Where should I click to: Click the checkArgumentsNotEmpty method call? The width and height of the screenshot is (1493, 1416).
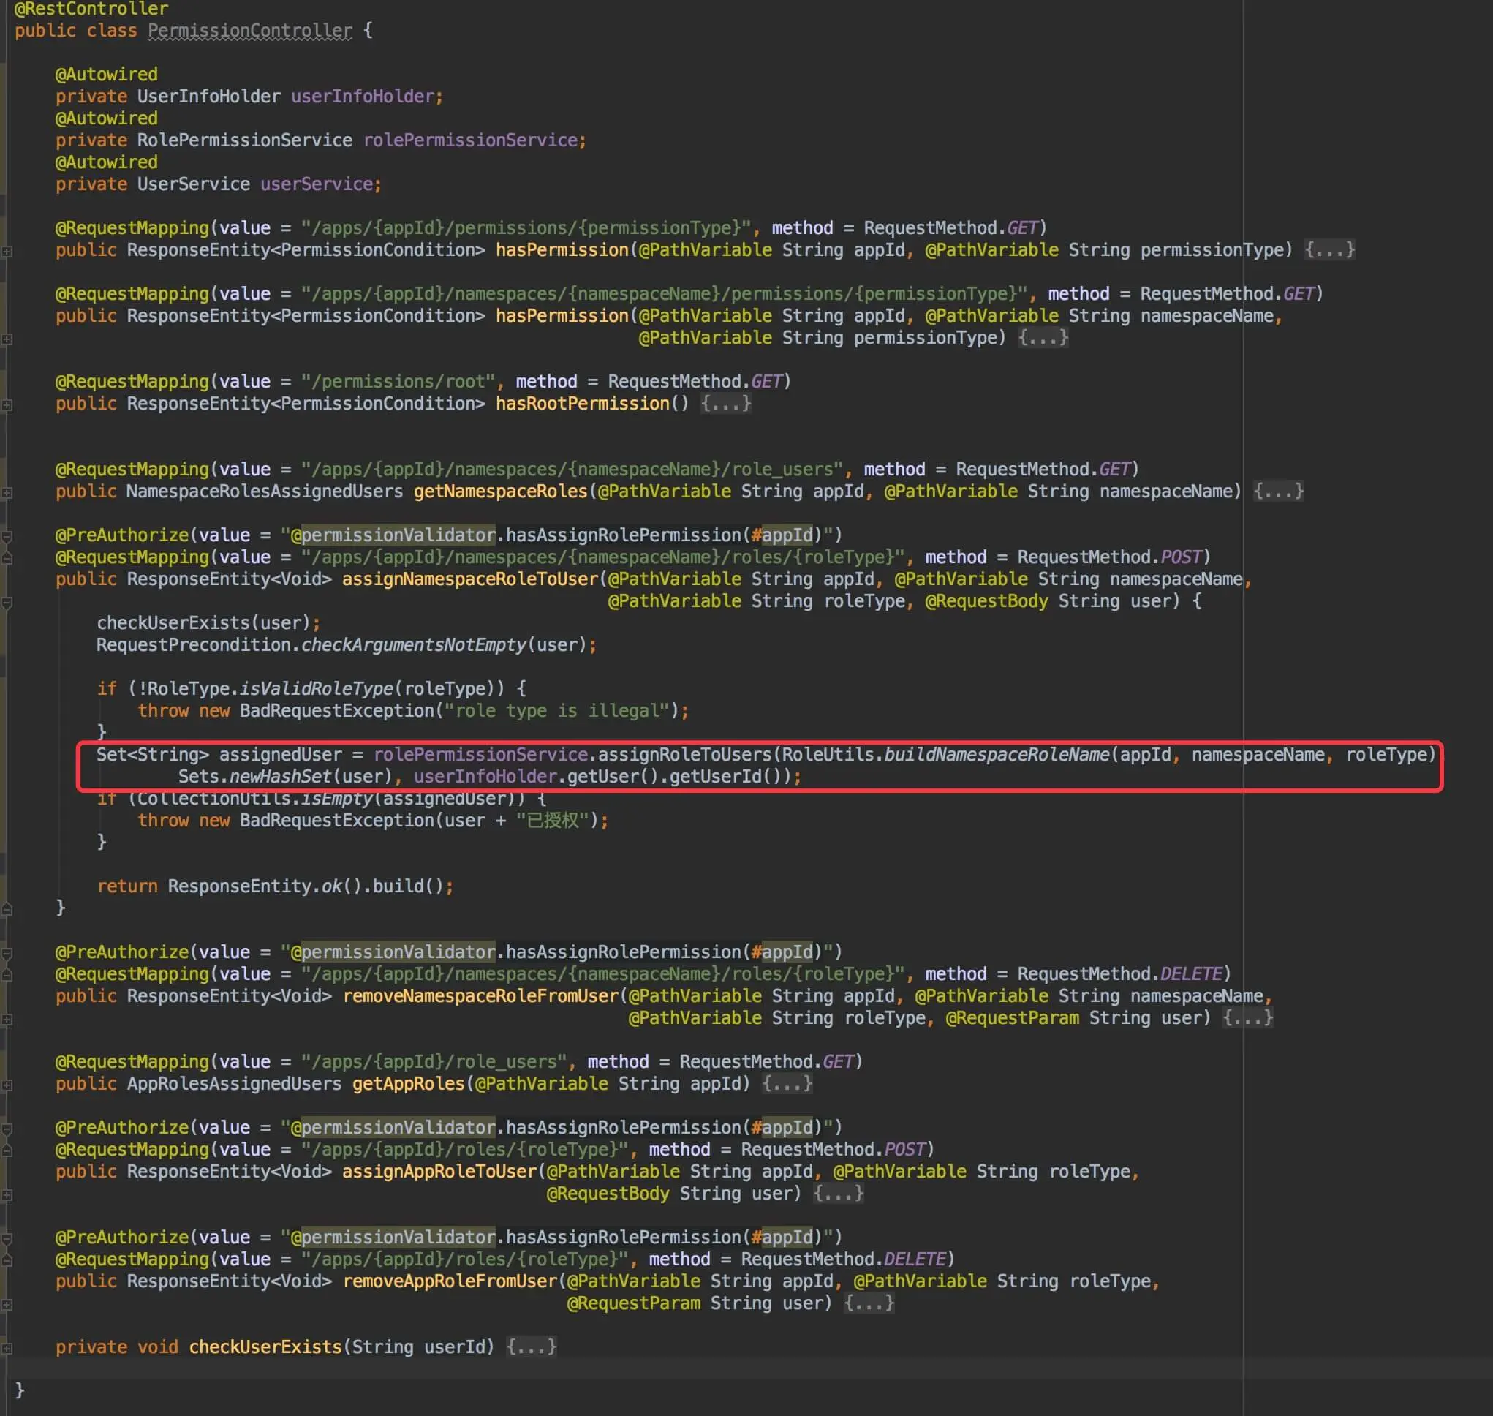click(x=412, y=645)
